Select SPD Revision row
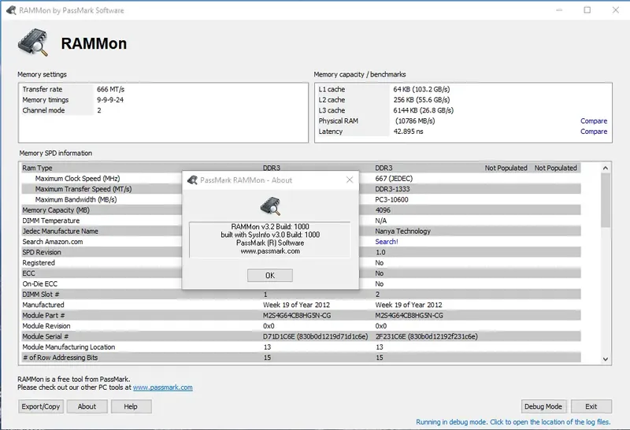Screen dimensions: 630x430 pyautogui.click(x=302, y=252)
